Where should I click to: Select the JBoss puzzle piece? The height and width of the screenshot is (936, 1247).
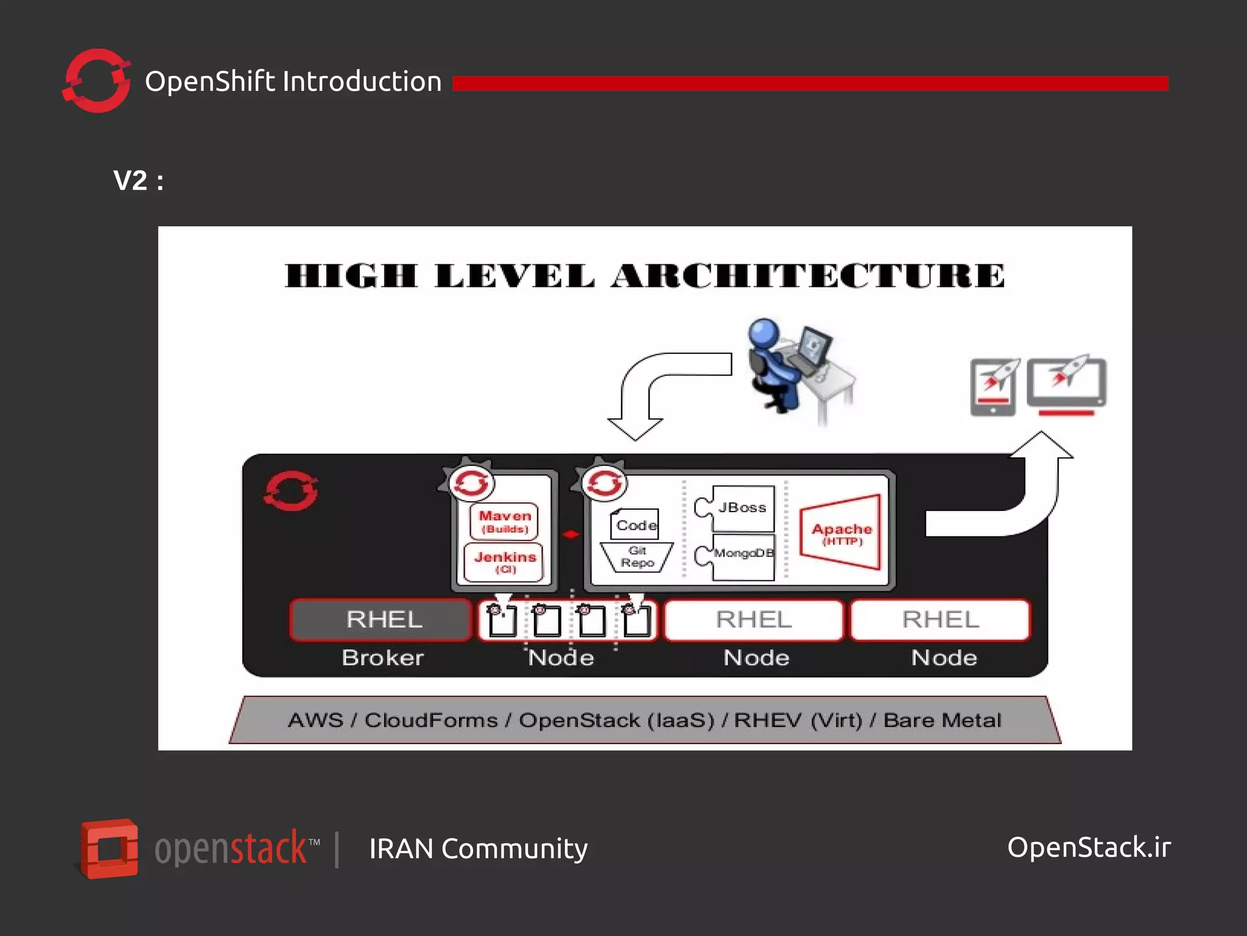click(x=736, y=508)
